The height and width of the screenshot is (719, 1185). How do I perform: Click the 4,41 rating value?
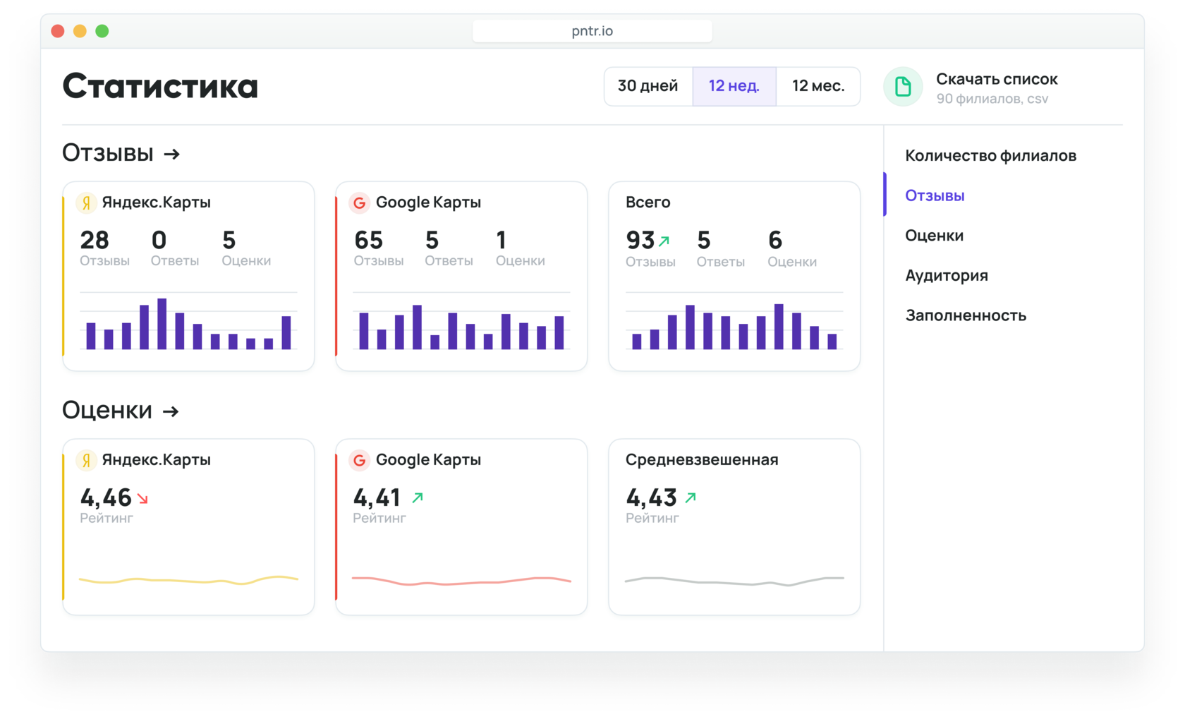click(x=377, y=498)
